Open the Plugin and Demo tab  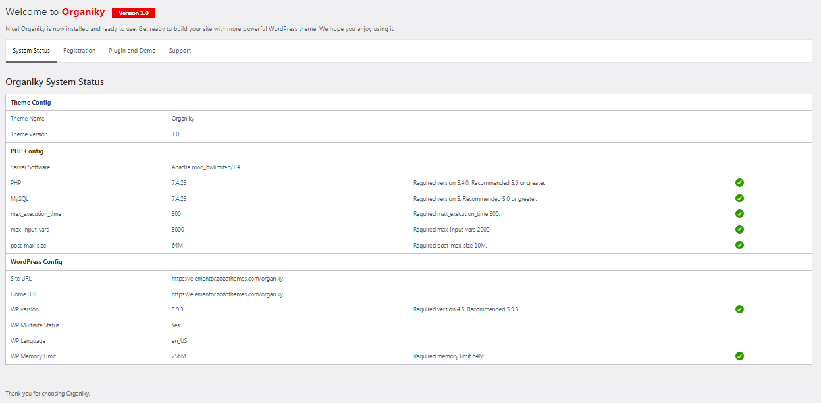point(132,51)
